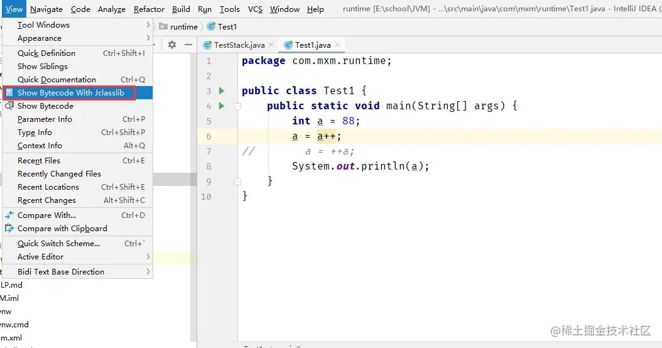The height and width of the screenshot is (348, 662).
Task: Open the Code menu
Action: [80, 9]
